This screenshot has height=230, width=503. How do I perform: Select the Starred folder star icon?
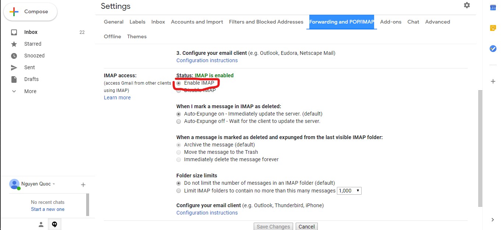(14, 44)
